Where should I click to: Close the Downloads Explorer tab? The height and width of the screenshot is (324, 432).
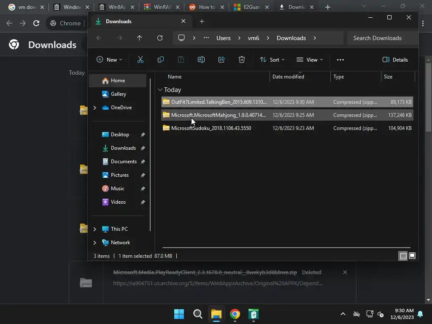(x=183, y=21)
